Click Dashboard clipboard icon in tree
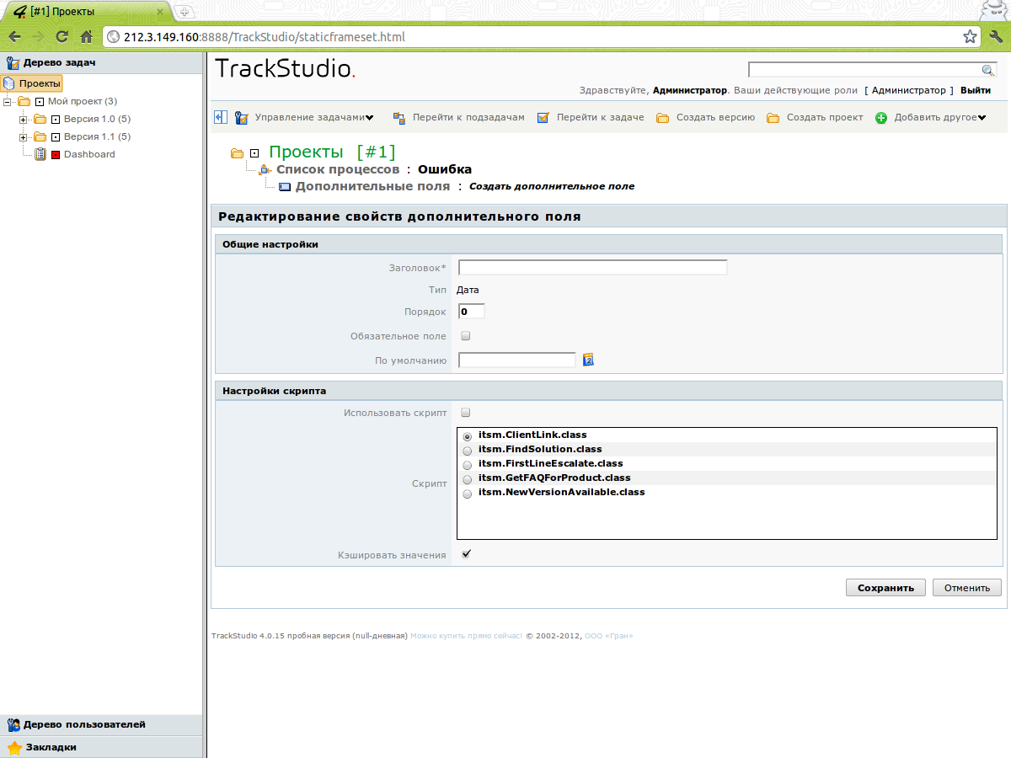 pyautogui.click(x=40, y=154)
